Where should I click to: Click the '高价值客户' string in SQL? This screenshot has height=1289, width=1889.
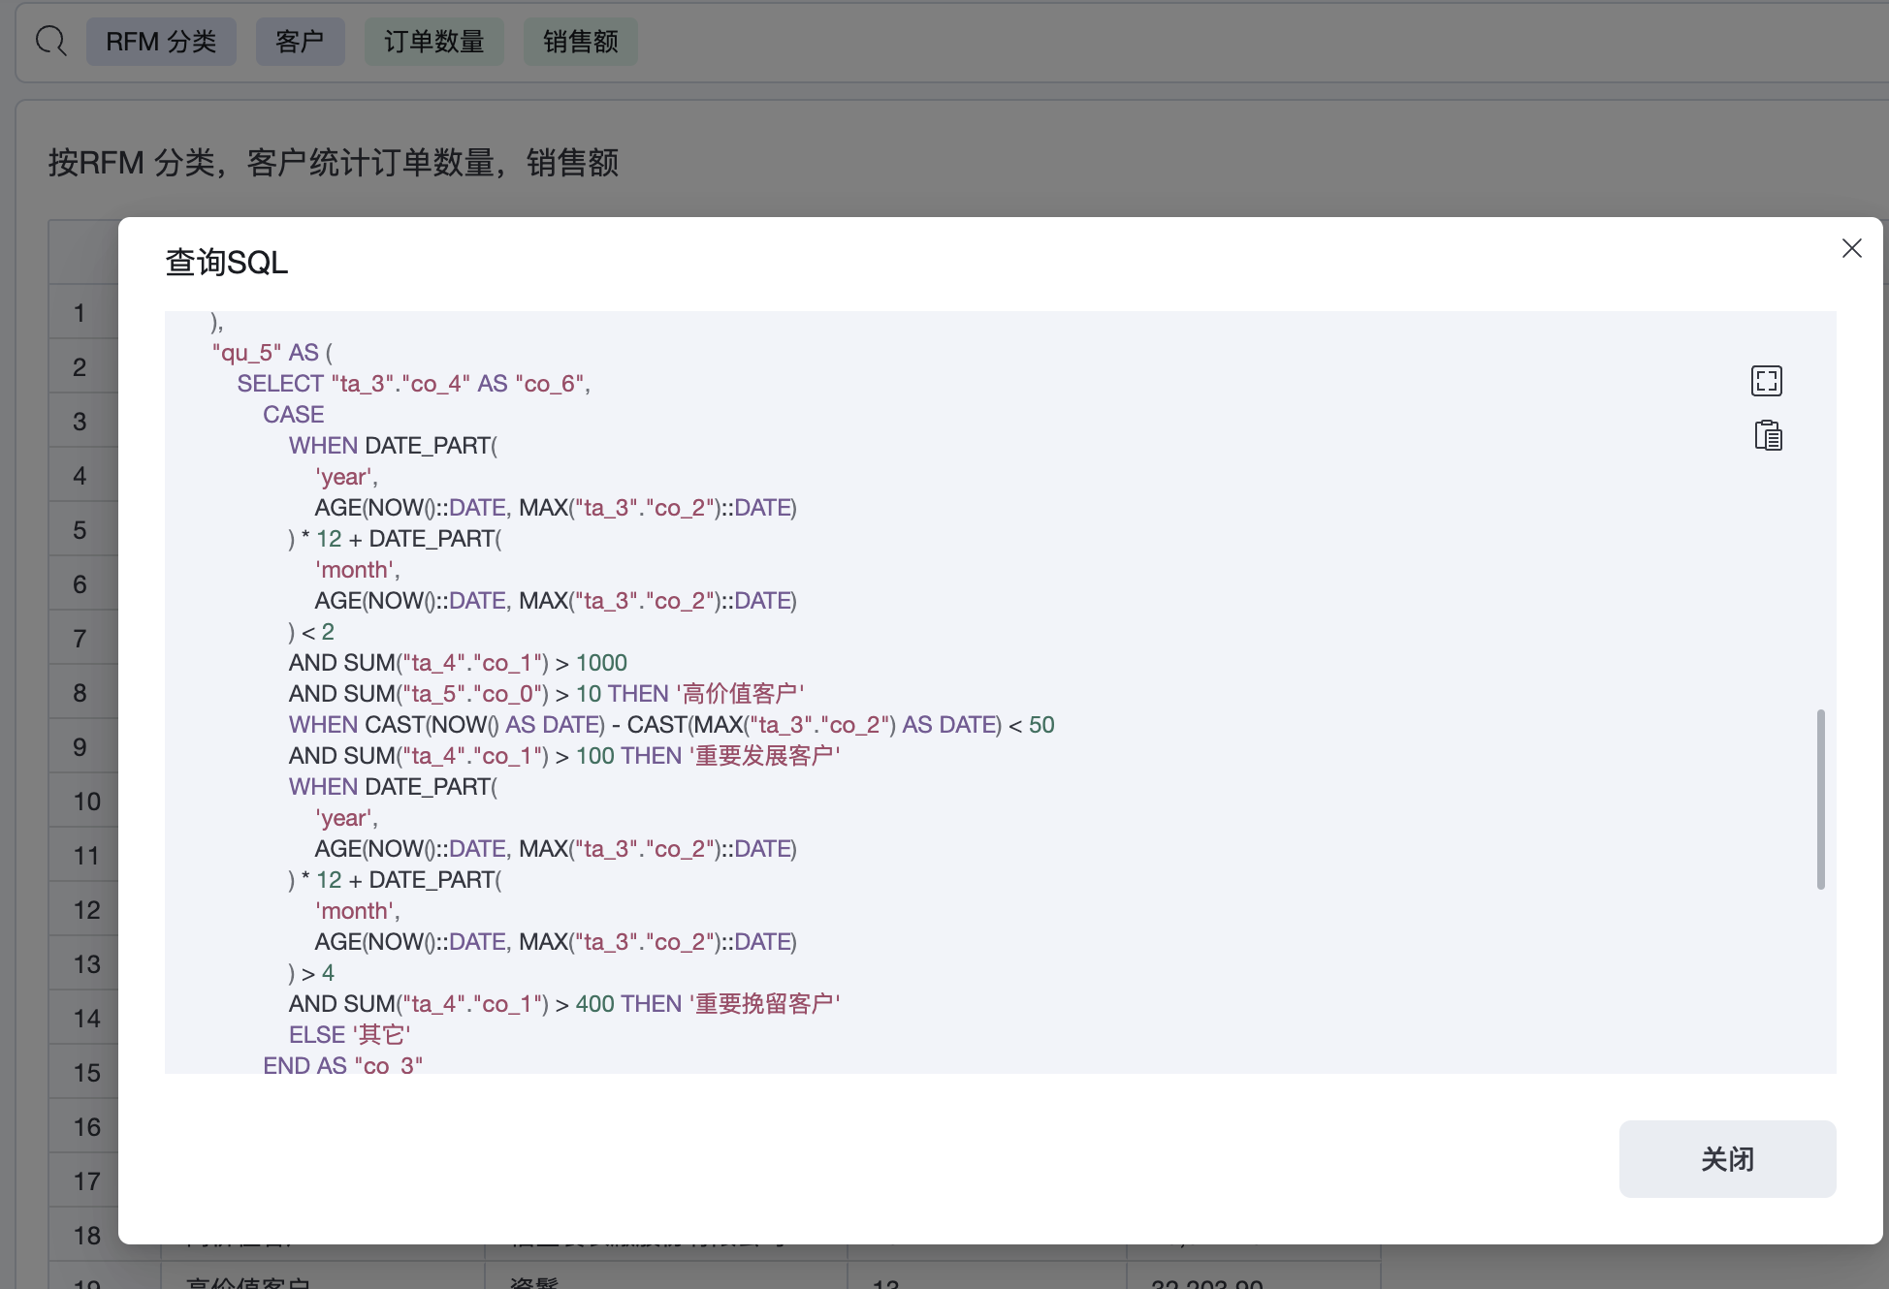740,694
